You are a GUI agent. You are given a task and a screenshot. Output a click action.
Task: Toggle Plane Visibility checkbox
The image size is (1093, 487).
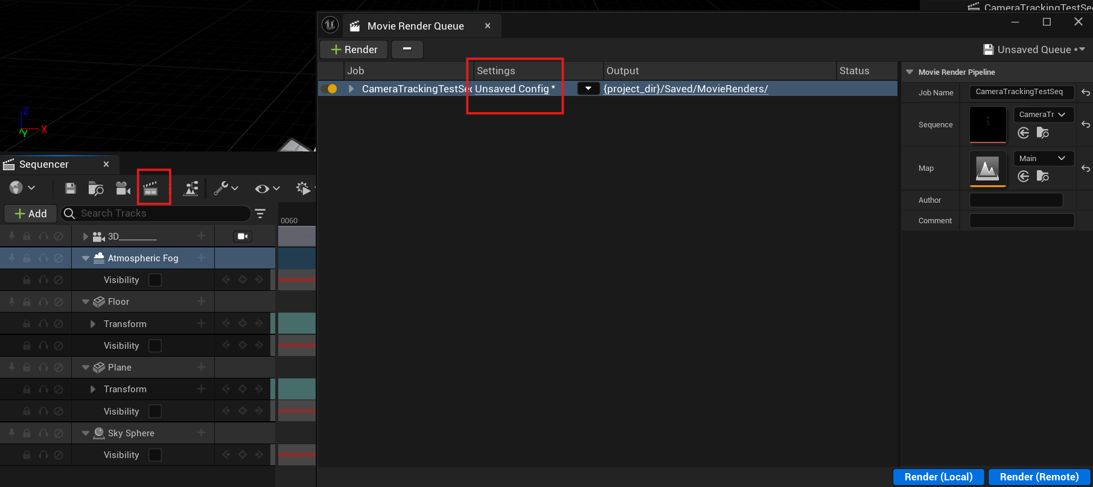coord(155,412)
